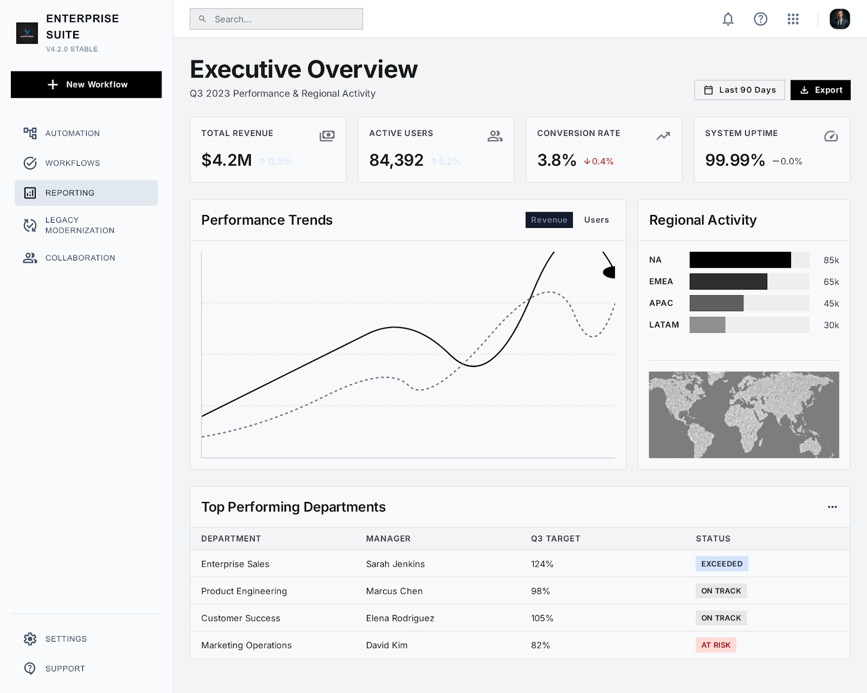The width and height of the screenshot is (867, 693).
Task: Click Customer Success's ON TRACK badge
Action: pos(721,618)
